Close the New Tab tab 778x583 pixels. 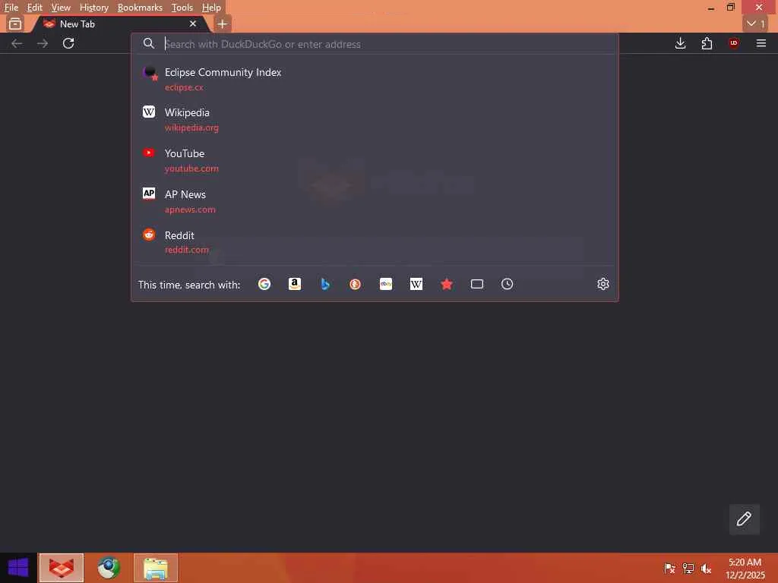[193, 24]
